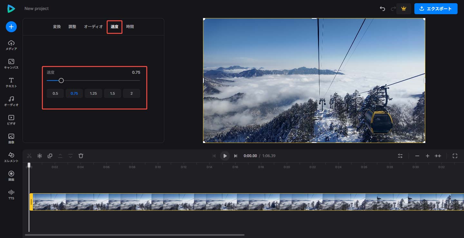Click the move layer up icon
This screenshot has height=238, width=464.
pos(60,156)
